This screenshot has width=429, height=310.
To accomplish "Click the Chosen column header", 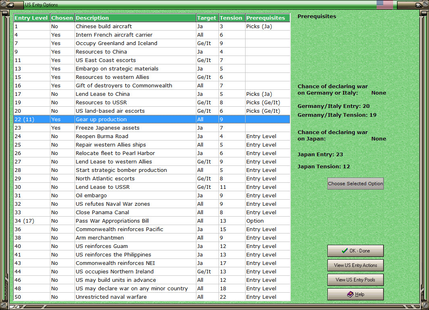I will [62, 18].
